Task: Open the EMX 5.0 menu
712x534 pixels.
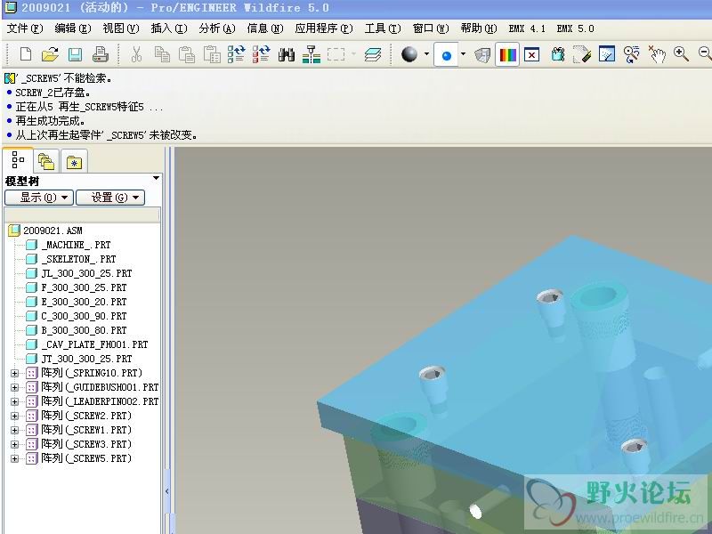Action: [575, 28]
